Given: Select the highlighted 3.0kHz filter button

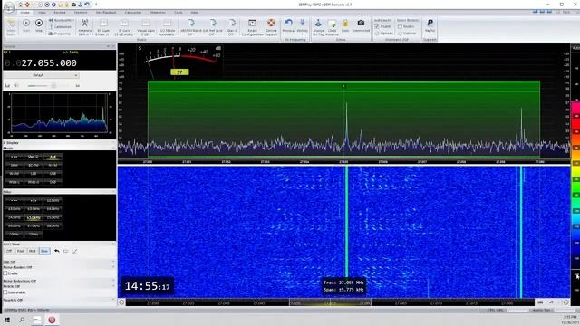Looking at the screenshot, I should point(34,217).
